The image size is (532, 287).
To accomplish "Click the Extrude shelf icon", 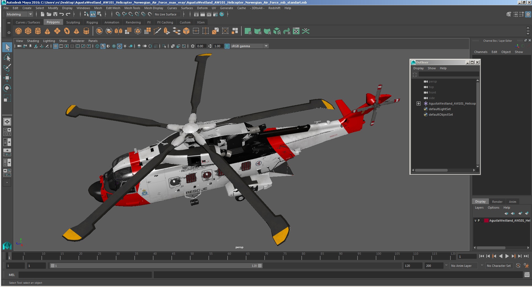I will (167, 31).
